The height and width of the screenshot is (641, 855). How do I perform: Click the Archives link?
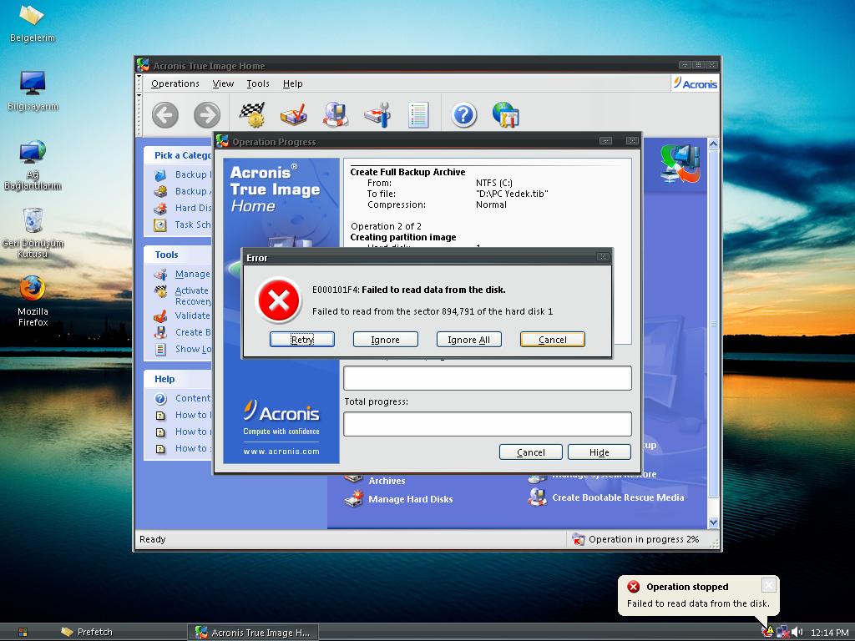(x=387, y=481)
